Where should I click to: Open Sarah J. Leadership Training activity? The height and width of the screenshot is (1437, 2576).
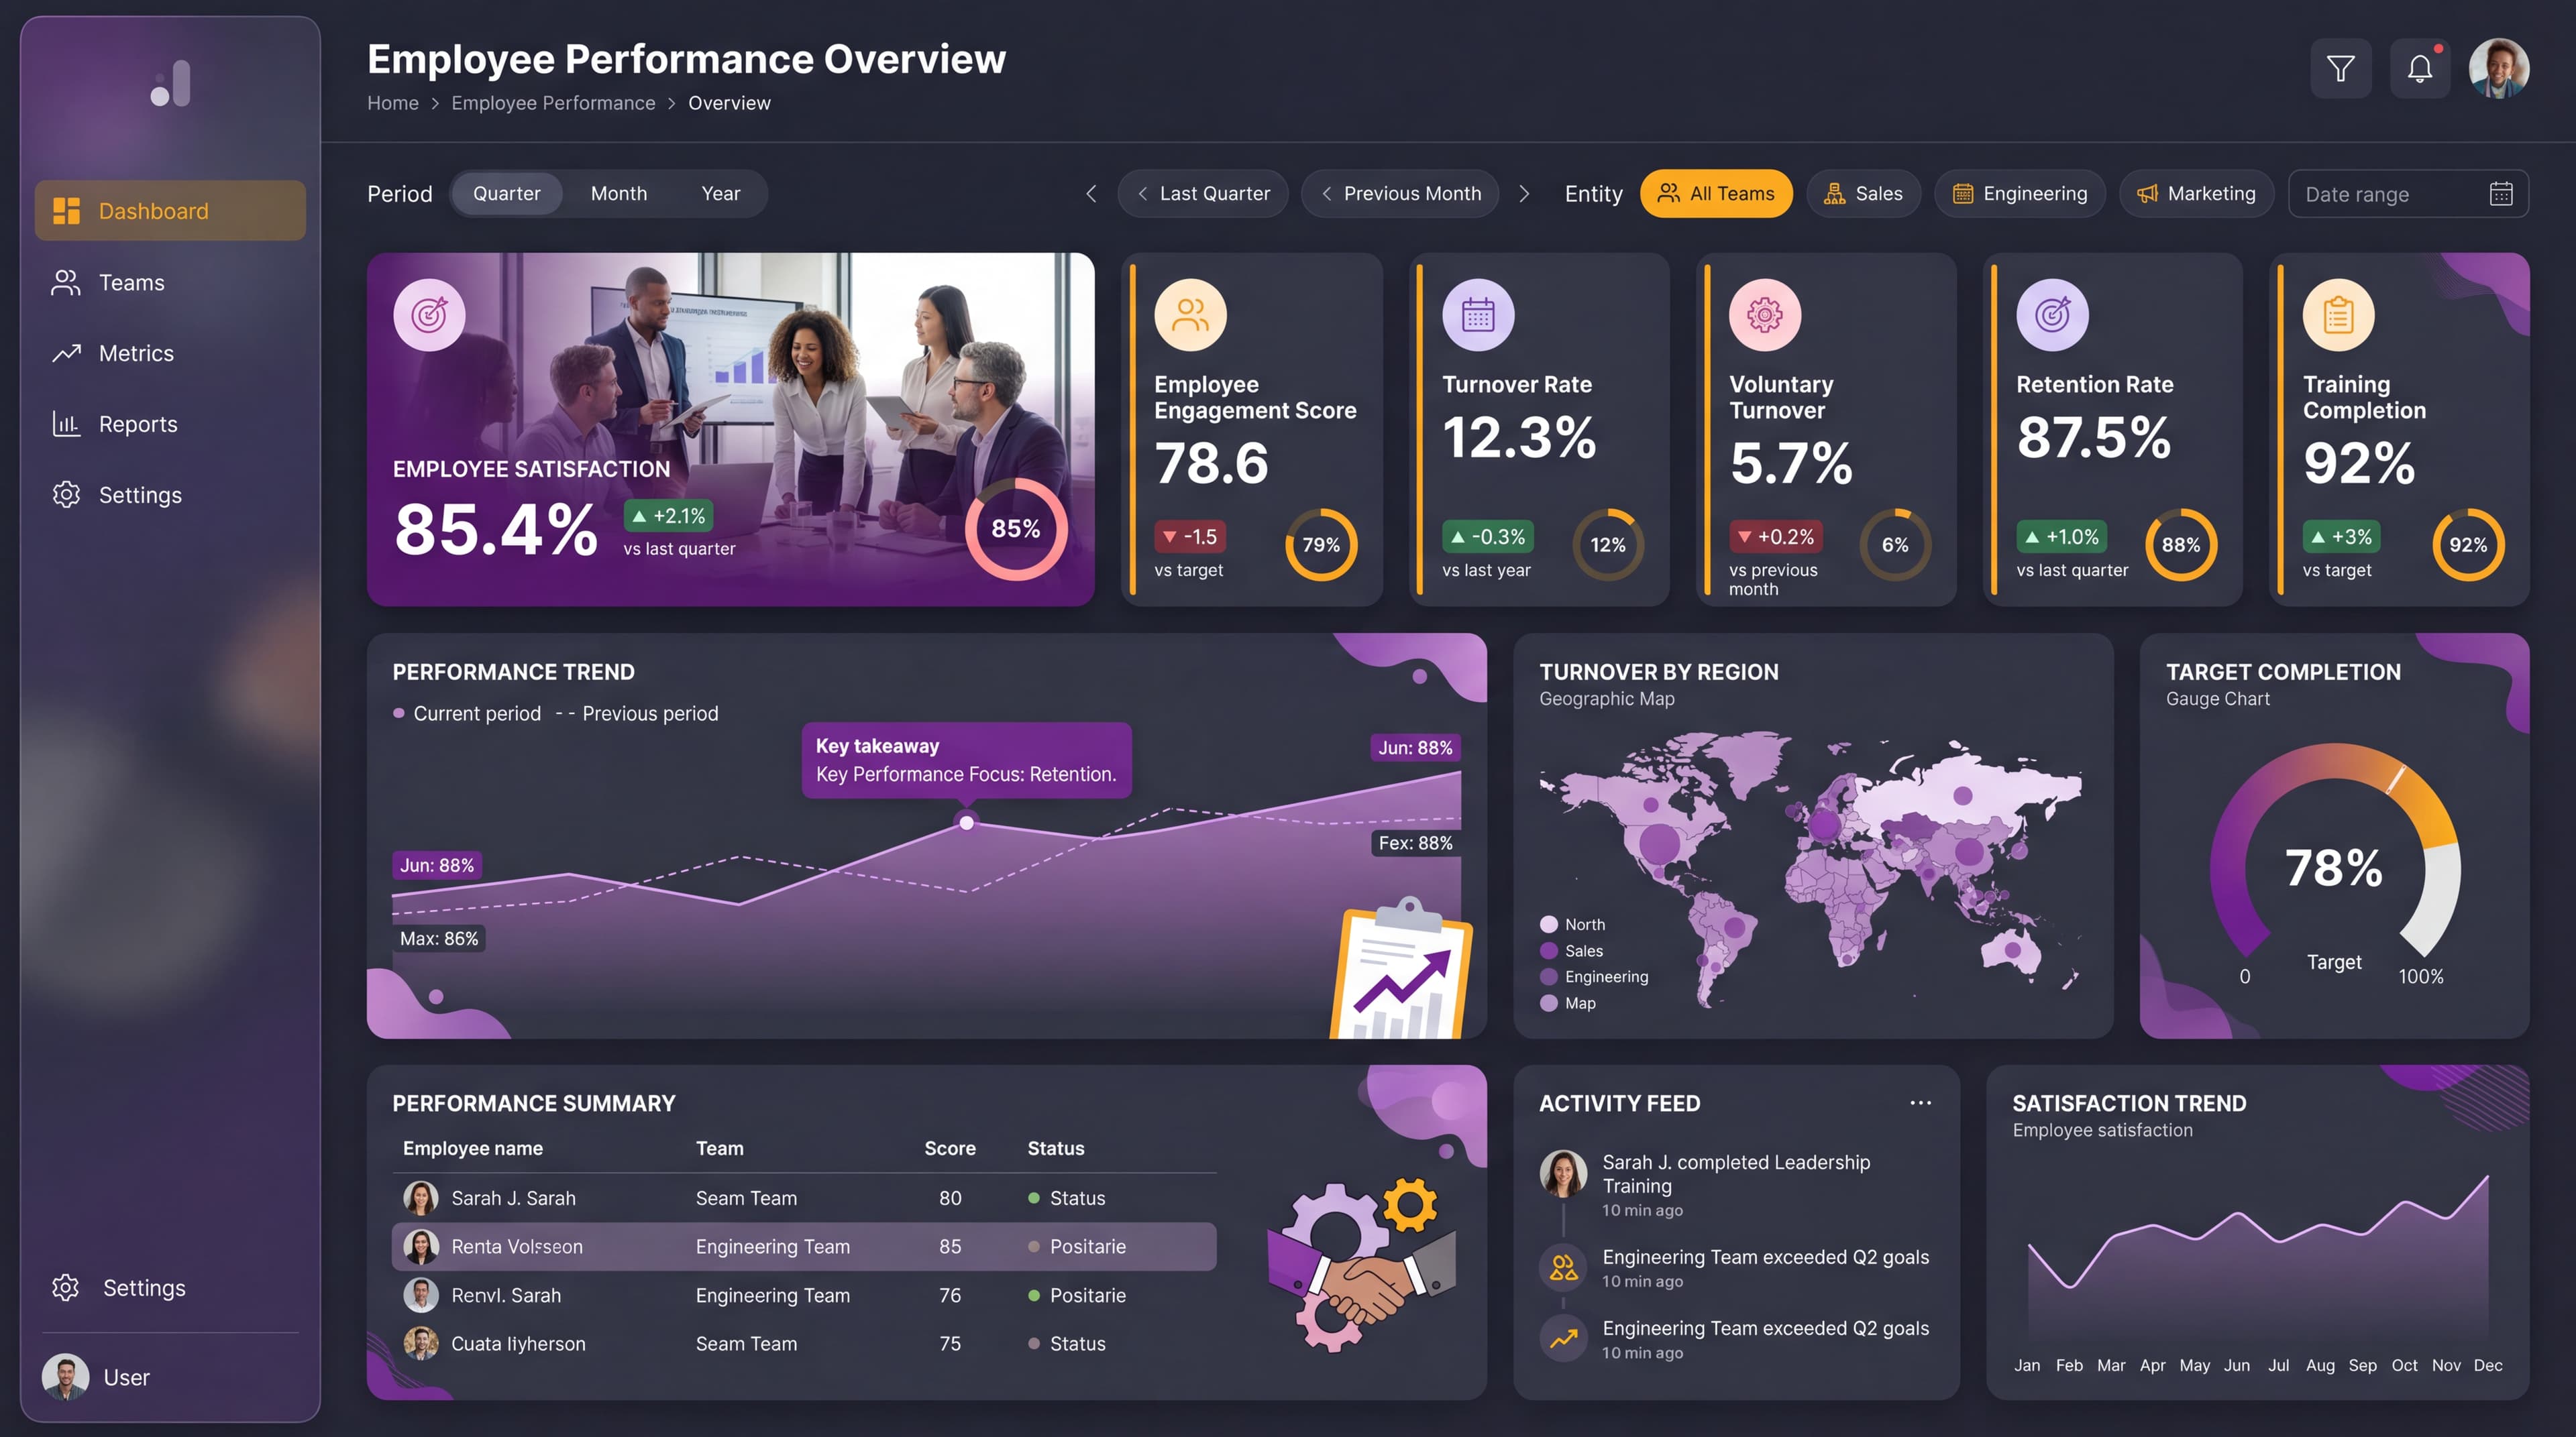pos(1735,1185)
